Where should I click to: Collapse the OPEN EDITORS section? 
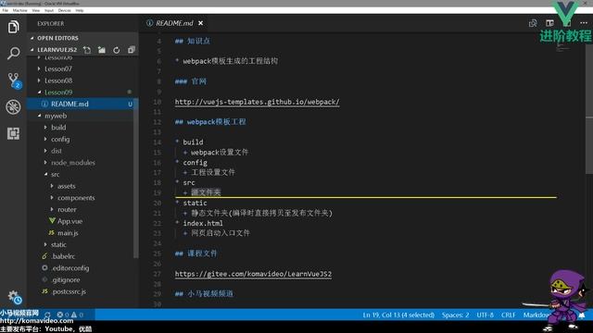[32, 38]
